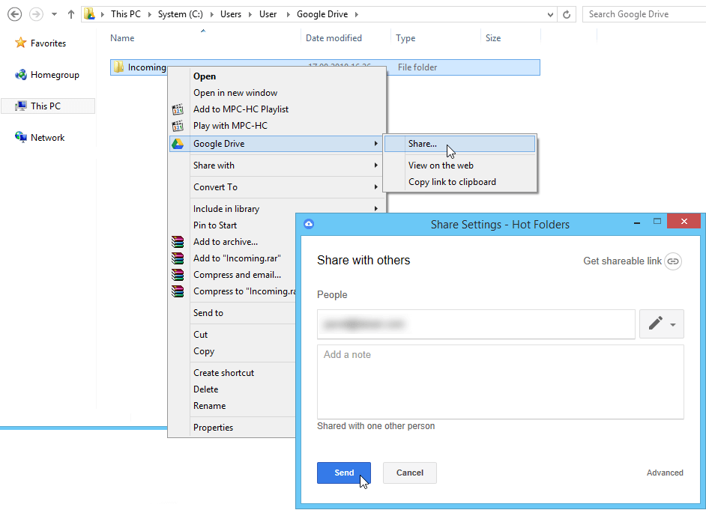Choose 'Add to MPC-HC Playlist' entry

(241, 109)
